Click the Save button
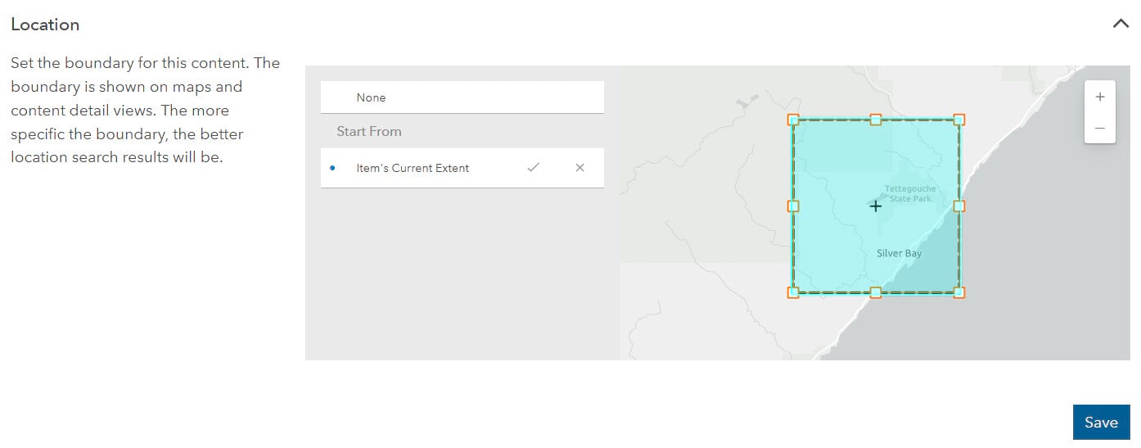The height and width of the screenshot is (448, 1141). [x=1100, y=423]
